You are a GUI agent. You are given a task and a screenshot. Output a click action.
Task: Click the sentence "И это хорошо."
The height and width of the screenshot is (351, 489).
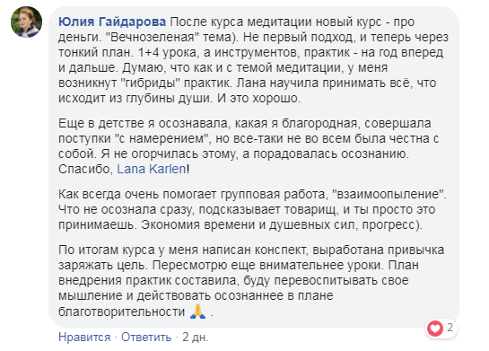pyautogui.click(x=258, y=98)
